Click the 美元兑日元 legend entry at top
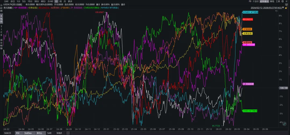The height and width of the screenshot is (135, 290). (44, 8)
